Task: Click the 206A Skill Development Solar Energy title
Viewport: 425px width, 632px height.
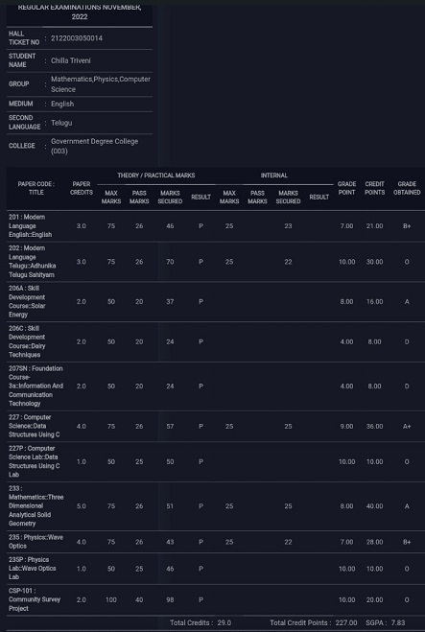Action: (27, 301)
